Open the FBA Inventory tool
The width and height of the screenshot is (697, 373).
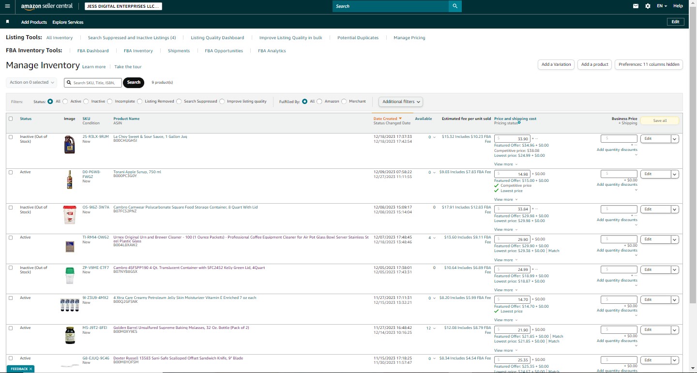(138, 51)
